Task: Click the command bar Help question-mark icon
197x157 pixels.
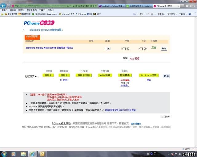Action: point(190,14)
